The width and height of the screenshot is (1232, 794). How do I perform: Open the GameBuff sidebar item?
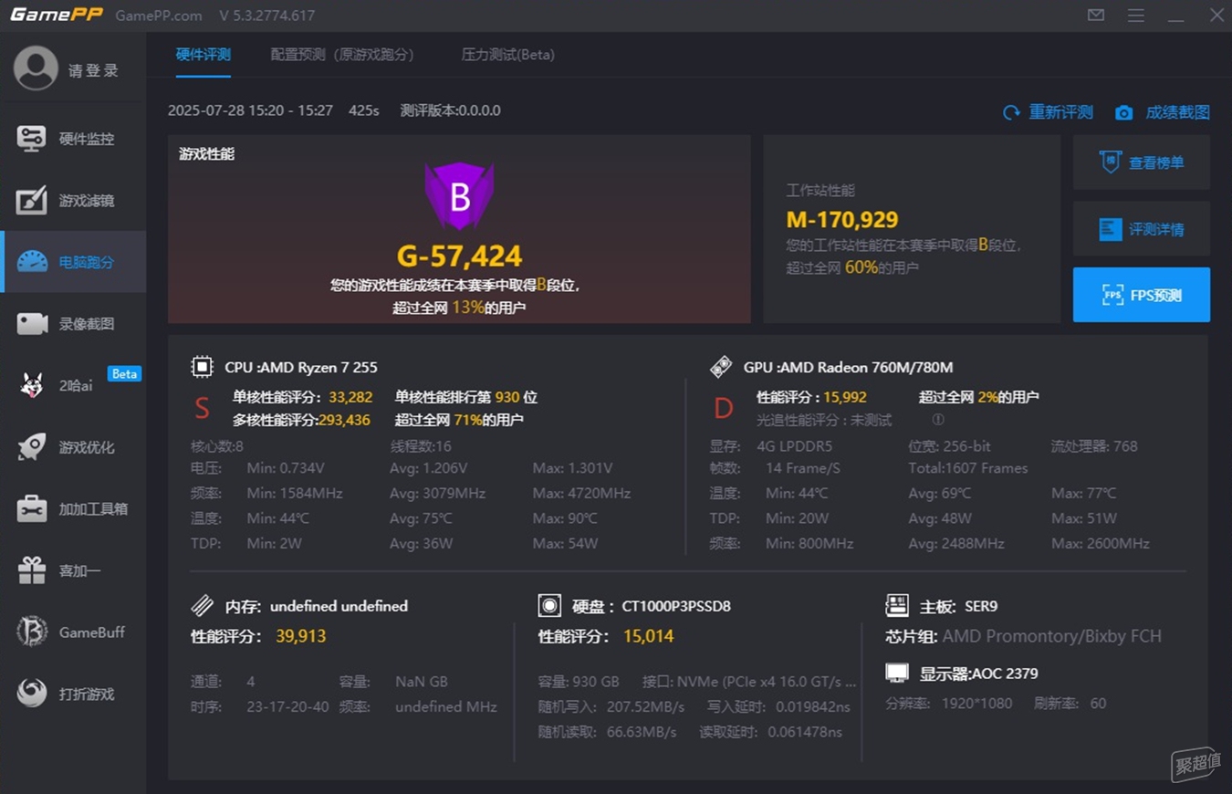(x=73, y=632)
